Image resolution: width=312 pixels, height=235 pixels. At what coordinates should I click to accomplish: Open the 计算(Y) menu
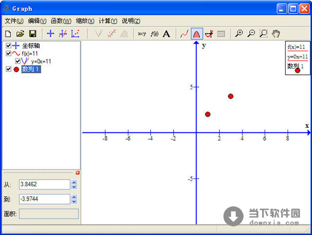click(x=108, y=21)
